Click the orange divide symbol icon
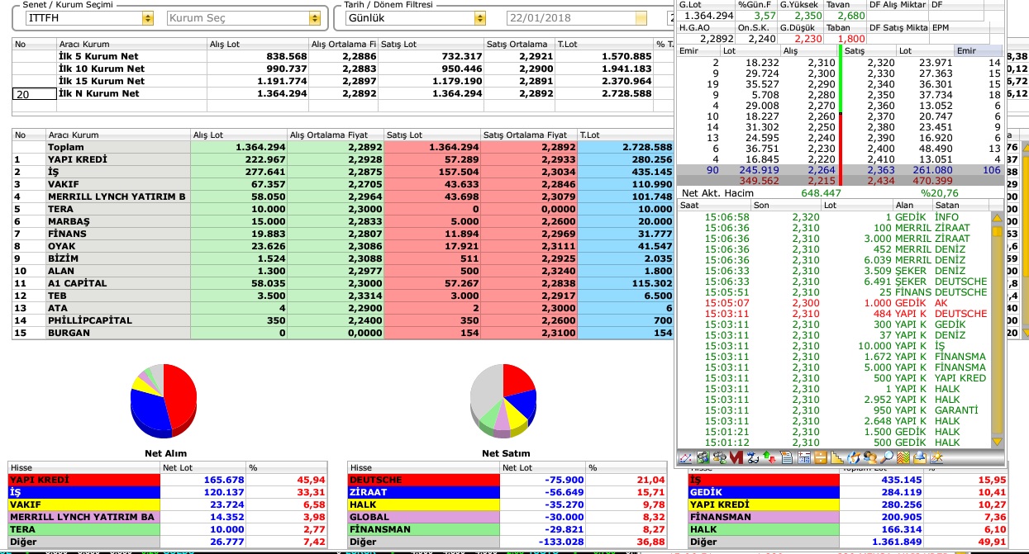This screenshot has height=554, width=1029. tap(821, 457)
